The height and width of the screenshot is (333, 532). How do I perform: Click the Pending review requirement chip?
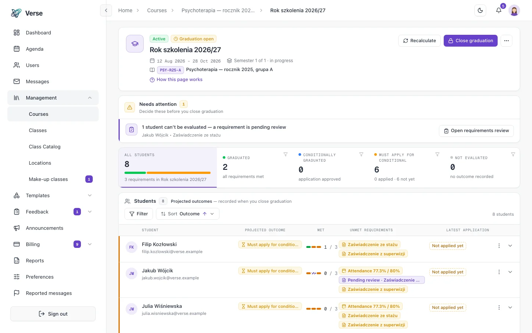click(382, 280)
